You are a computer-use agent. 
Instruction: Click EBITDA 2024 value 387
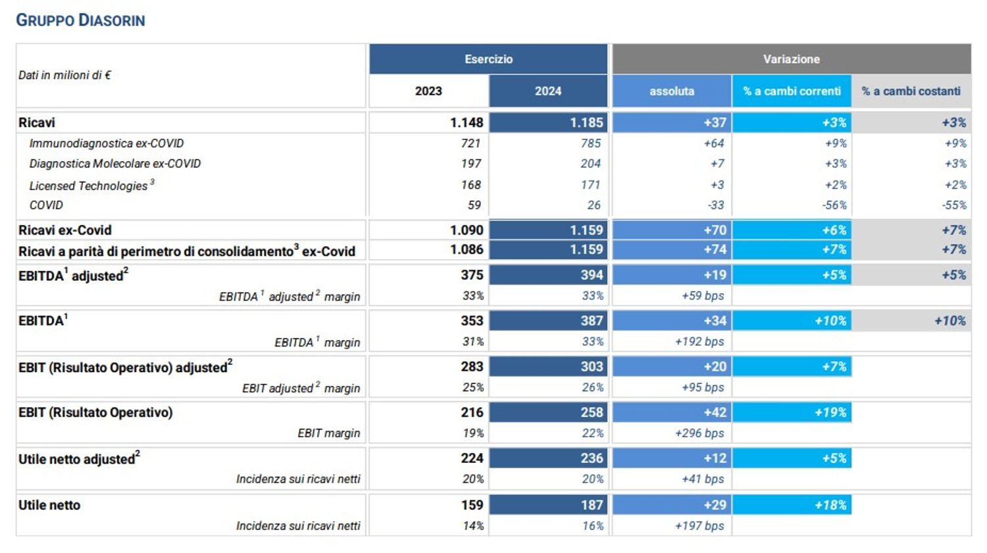[592, 321]
